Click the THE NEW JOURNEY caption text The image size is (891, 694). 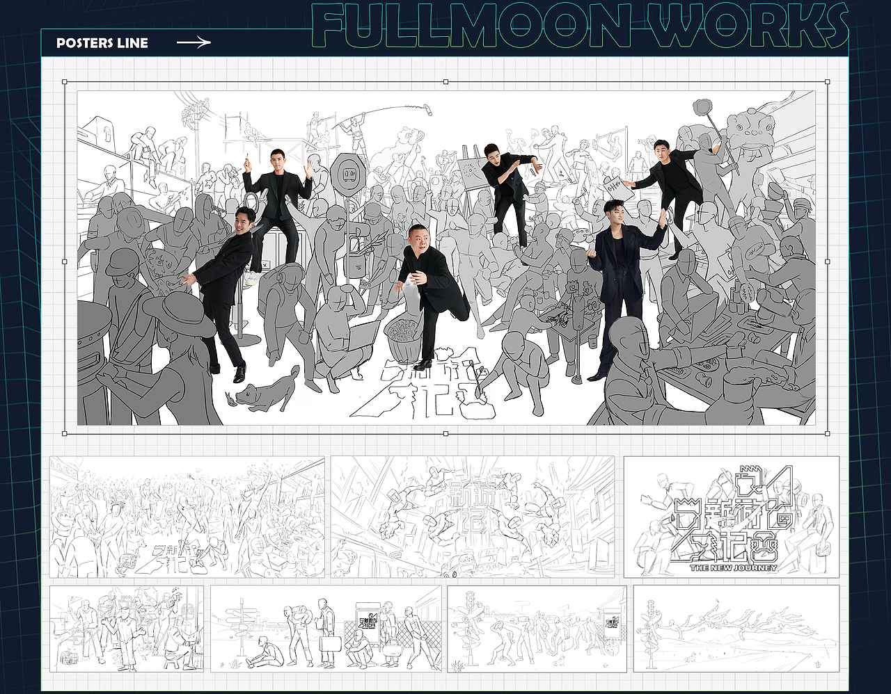(x=734, y=567)
